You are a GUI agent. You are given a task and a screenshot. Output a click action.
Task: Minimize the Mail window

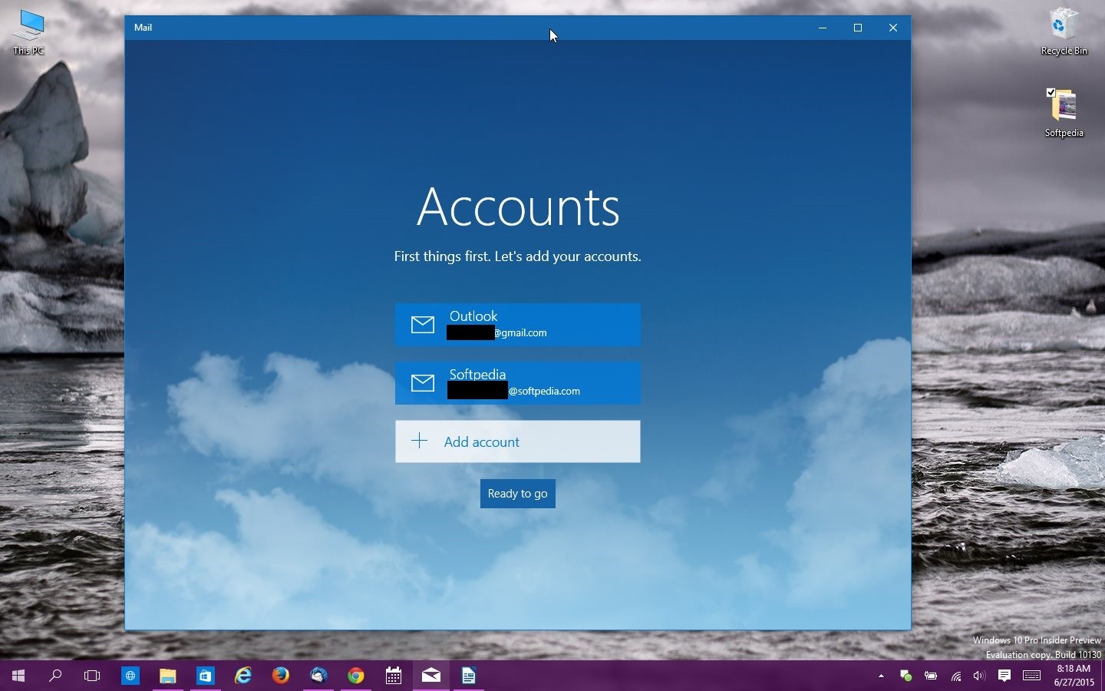823,28
